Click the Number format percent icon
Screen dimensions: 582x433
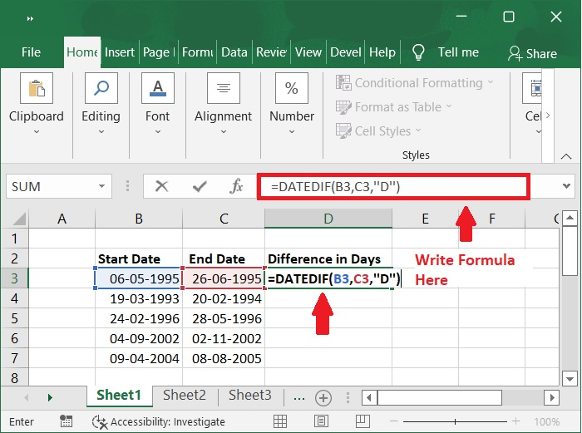coord(291,88)
